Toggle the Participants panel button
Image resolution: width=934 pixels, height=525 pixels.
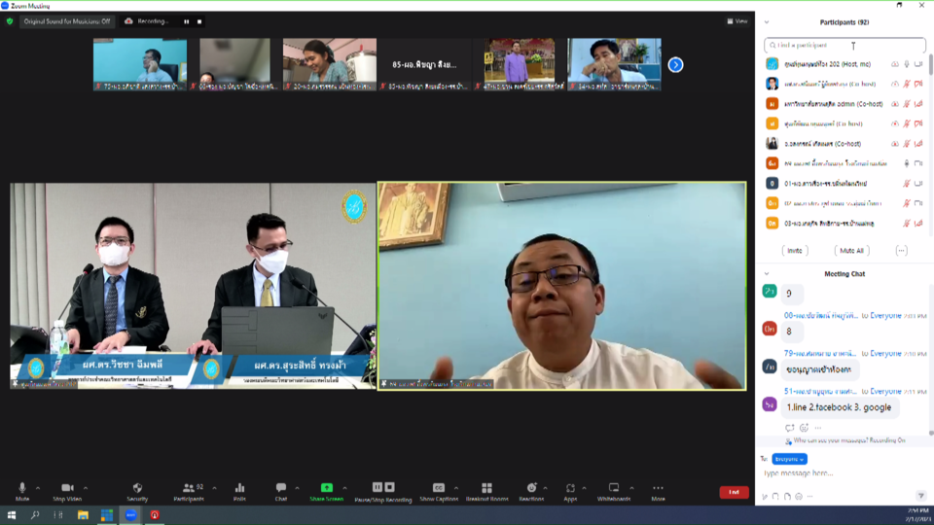pyautogui.click(x=189, y=492)
